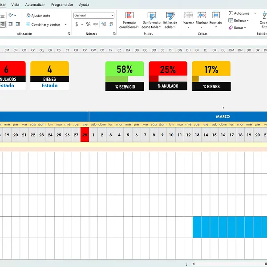The width and height of the screenshot is (267, 267).
Task: Click the Autosuma button
Action: (x=239, y=13)
